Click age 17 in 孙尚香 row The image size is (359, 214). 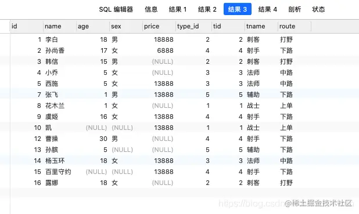pos(104,50)
